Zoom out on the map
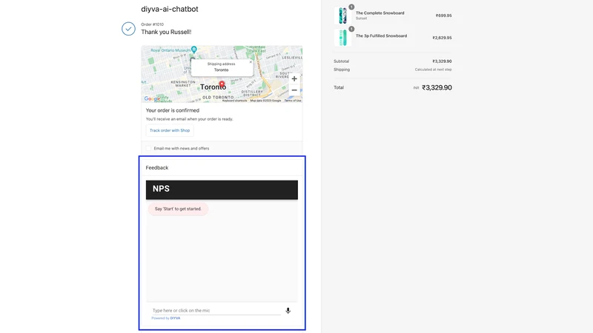 click(x=294, y=90)
